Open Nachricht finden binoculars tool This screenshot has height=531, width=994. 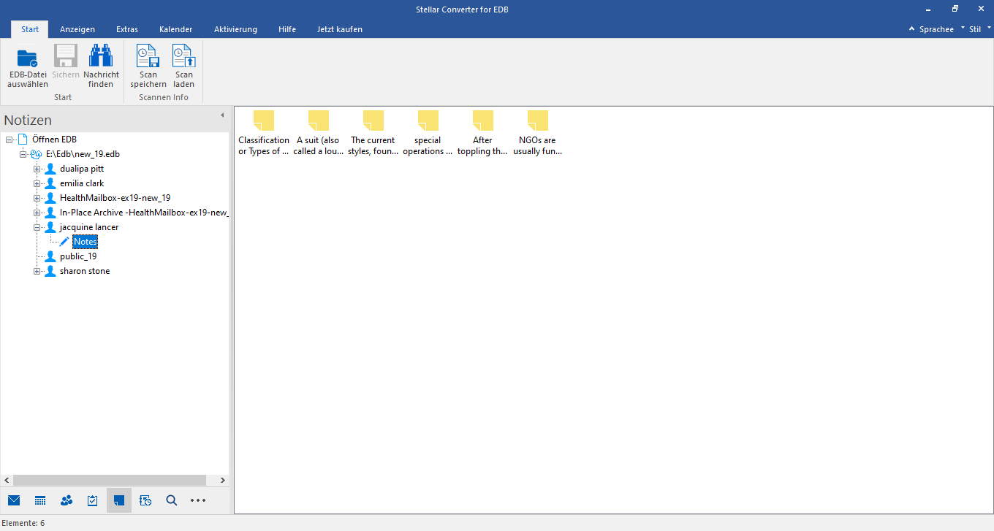(x=101, y=57)
